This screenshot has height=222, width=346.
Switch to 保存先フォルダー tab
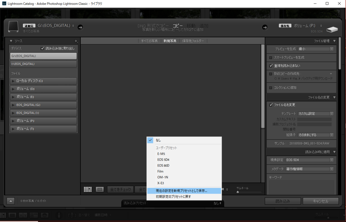point(193,41)
